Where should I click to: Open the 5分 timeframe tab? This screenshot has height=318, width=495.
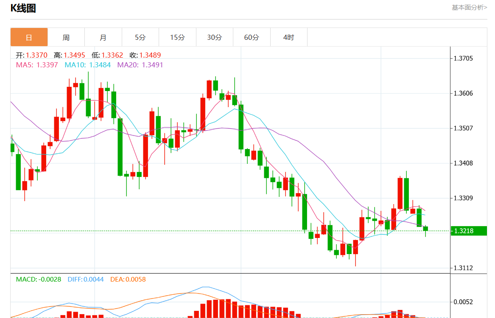[140, 37]
